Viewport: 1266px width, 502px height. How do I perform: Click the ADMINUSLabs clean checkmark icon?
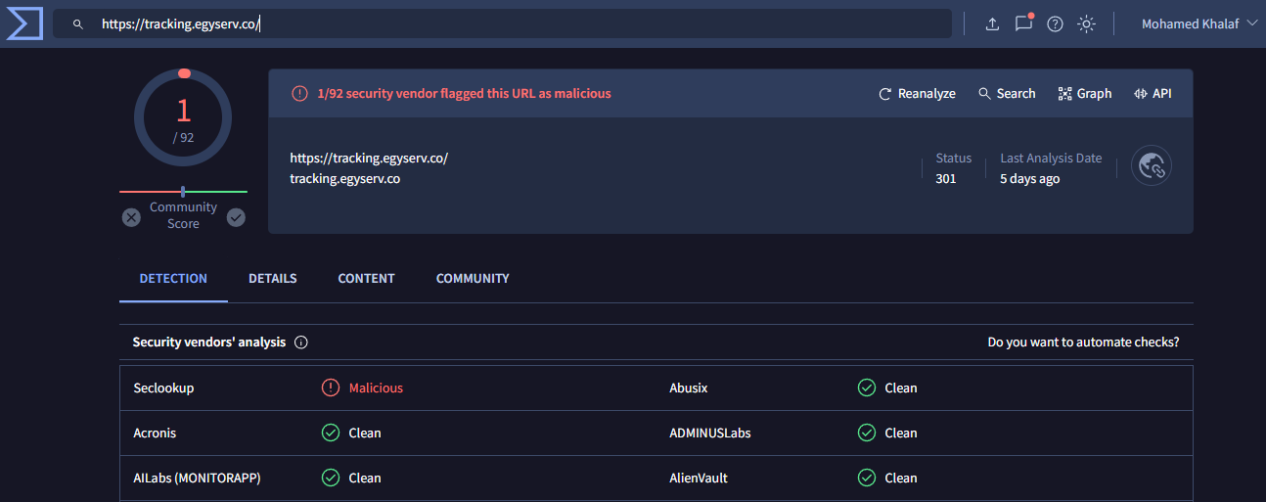(x=867, y=433)
